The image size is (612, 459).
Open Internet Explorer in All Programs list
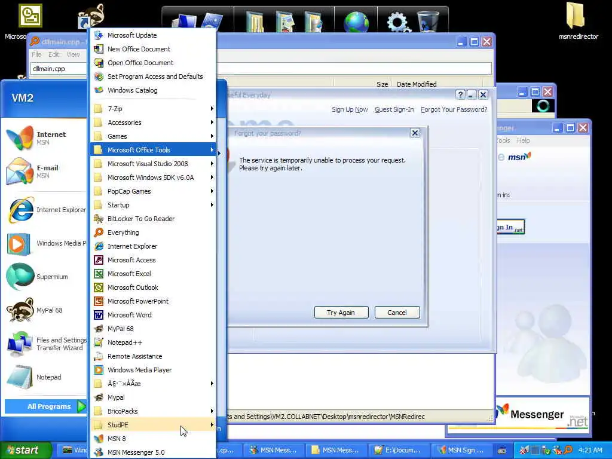[x=153, y=246]
